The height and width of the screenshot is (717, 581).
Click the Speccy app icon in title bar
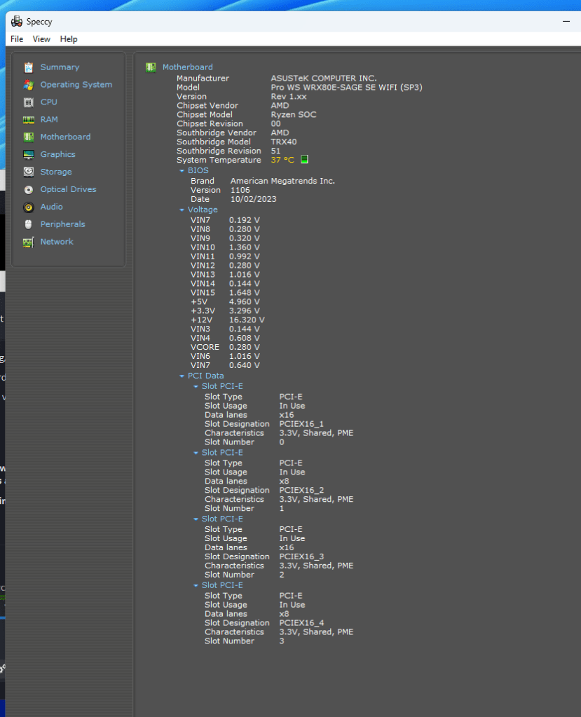pyautogui.click(x=16, y=22)
